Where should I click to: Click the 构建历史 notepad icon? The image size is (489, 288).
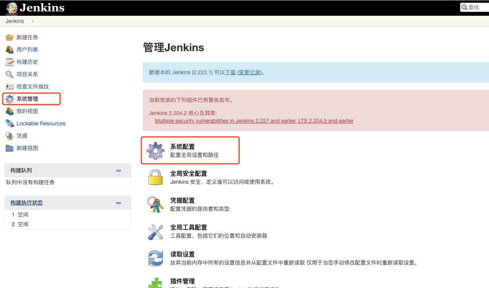tap(10, 62)
